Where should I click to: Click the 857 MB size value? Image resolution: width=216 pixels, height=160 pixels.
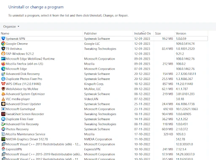tap(167, 84)
